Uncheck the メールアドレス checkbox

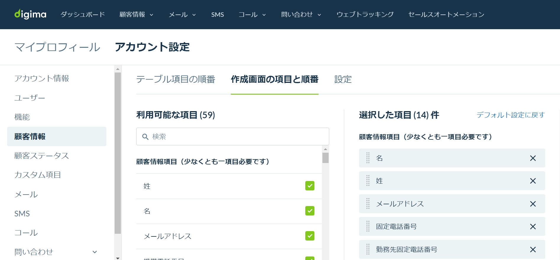pos(310,236)
